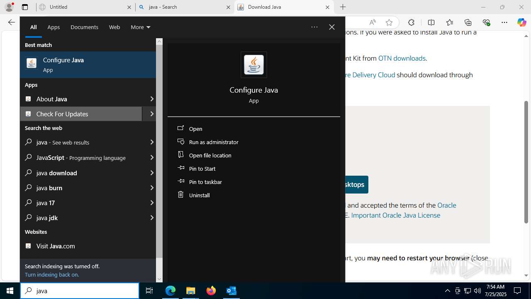531x299 pixels.
Task: Click the Uninstall trash icon
Action: coord(180,195)
